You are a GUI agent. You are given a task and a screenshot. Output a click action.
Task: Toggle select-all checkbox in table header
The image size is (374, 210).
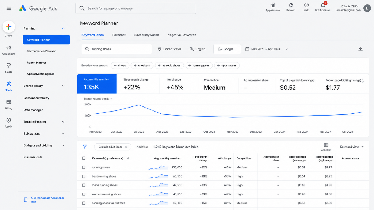pyautogui.click(x=84, y=158)
